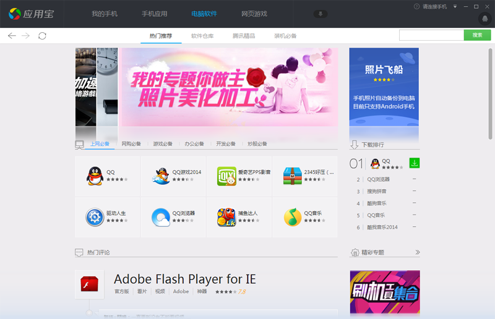Screen dimensions: 495x319
Task: Select the 网购必备 category tab
Action: coord(131,144)
